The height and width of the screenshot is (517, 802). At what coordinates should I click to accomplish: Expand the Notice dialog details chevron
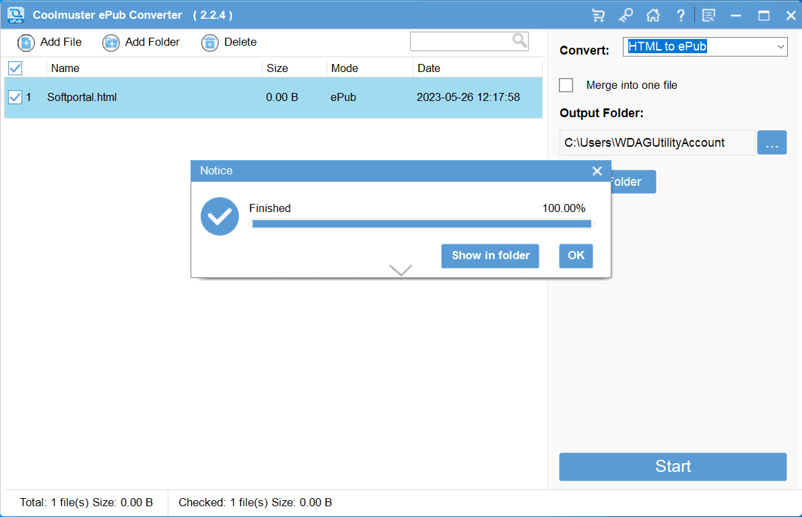pos(401,270)
